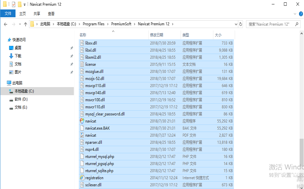Open the address bar history dropdown

236,24
